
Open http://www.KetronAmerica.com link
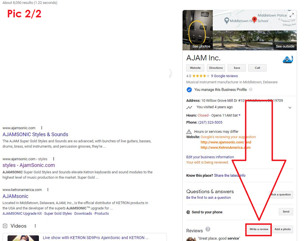click(x=225, y=148)
